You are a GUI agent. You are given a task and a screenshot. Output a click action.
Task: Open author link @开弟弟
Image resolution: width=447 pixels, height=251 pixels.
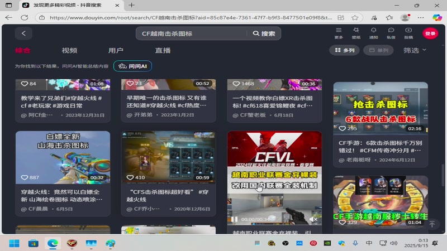pyautogui.click(x=139, y=115)
